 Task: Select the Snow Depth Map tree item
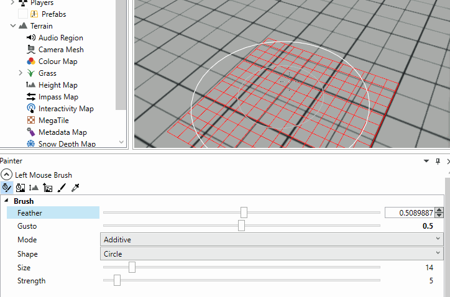[x=67, y=144]
